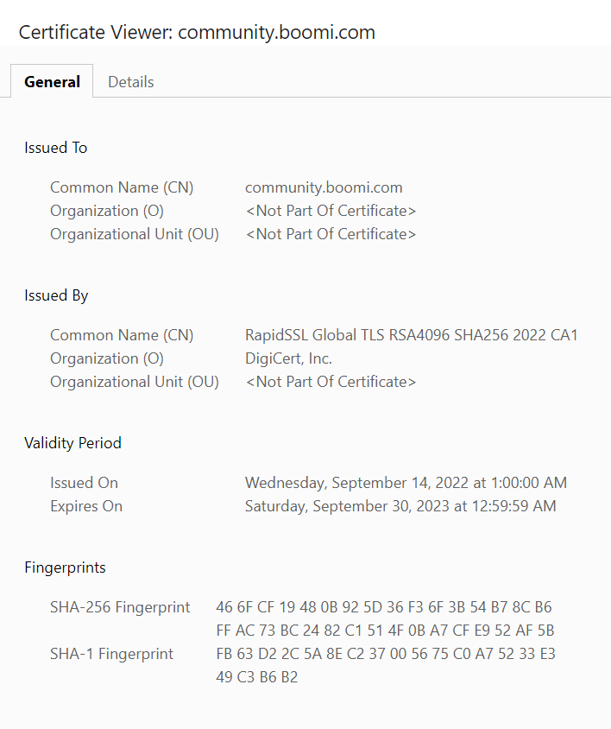The image size is (611, 729).
Task: Click the certificate viewer title text
Action: coord(197,32)
